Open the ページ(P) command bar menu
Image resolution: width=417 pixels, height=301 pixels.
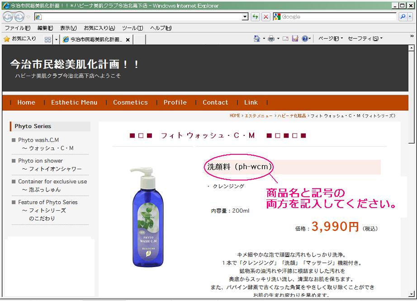330,38
